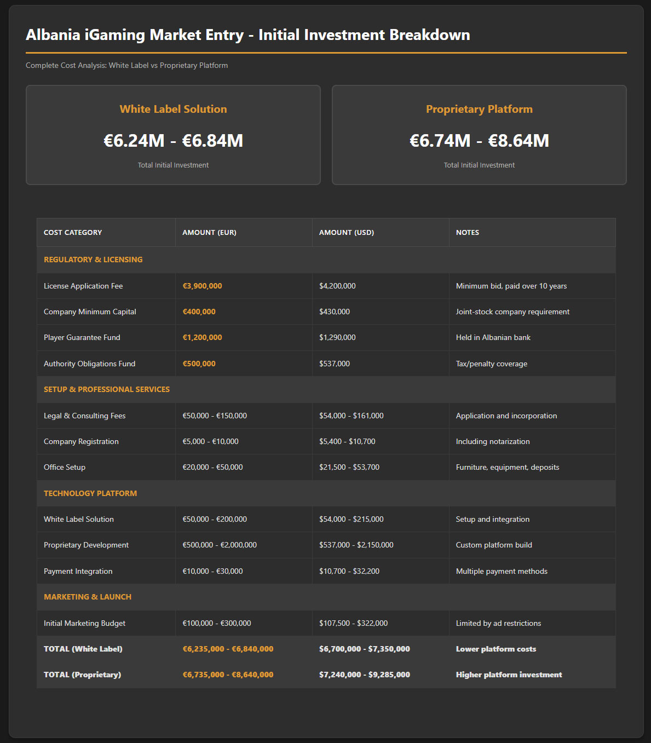Select the Amount (USD) column header
The image size is (651, 743).
click(346, 233)
